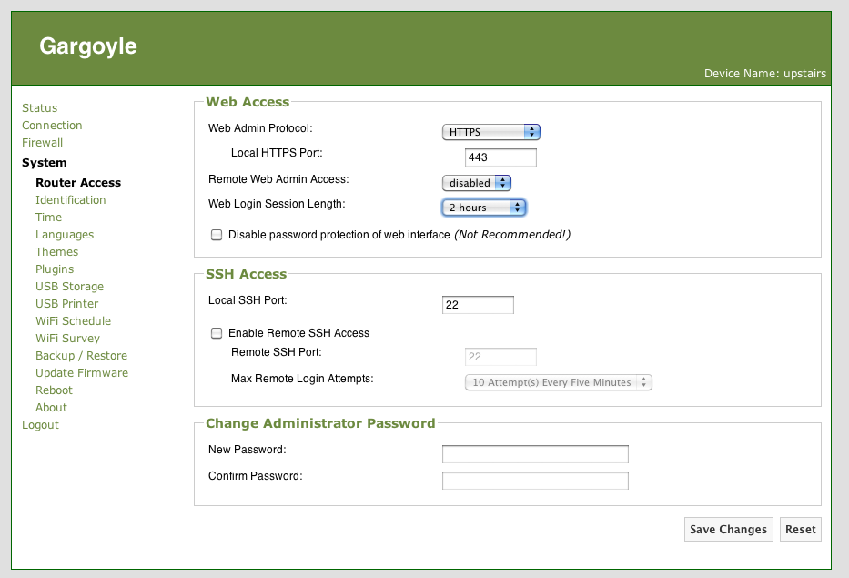Go to Backup / Restore page

tap(81, 356)
